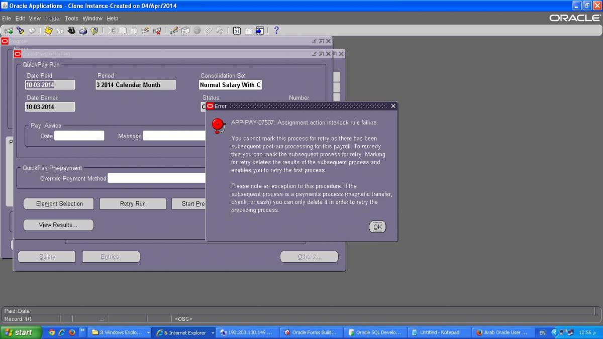Click the View Results button
Viewport: 603px width, 339px height.
(x=58, y=225)
